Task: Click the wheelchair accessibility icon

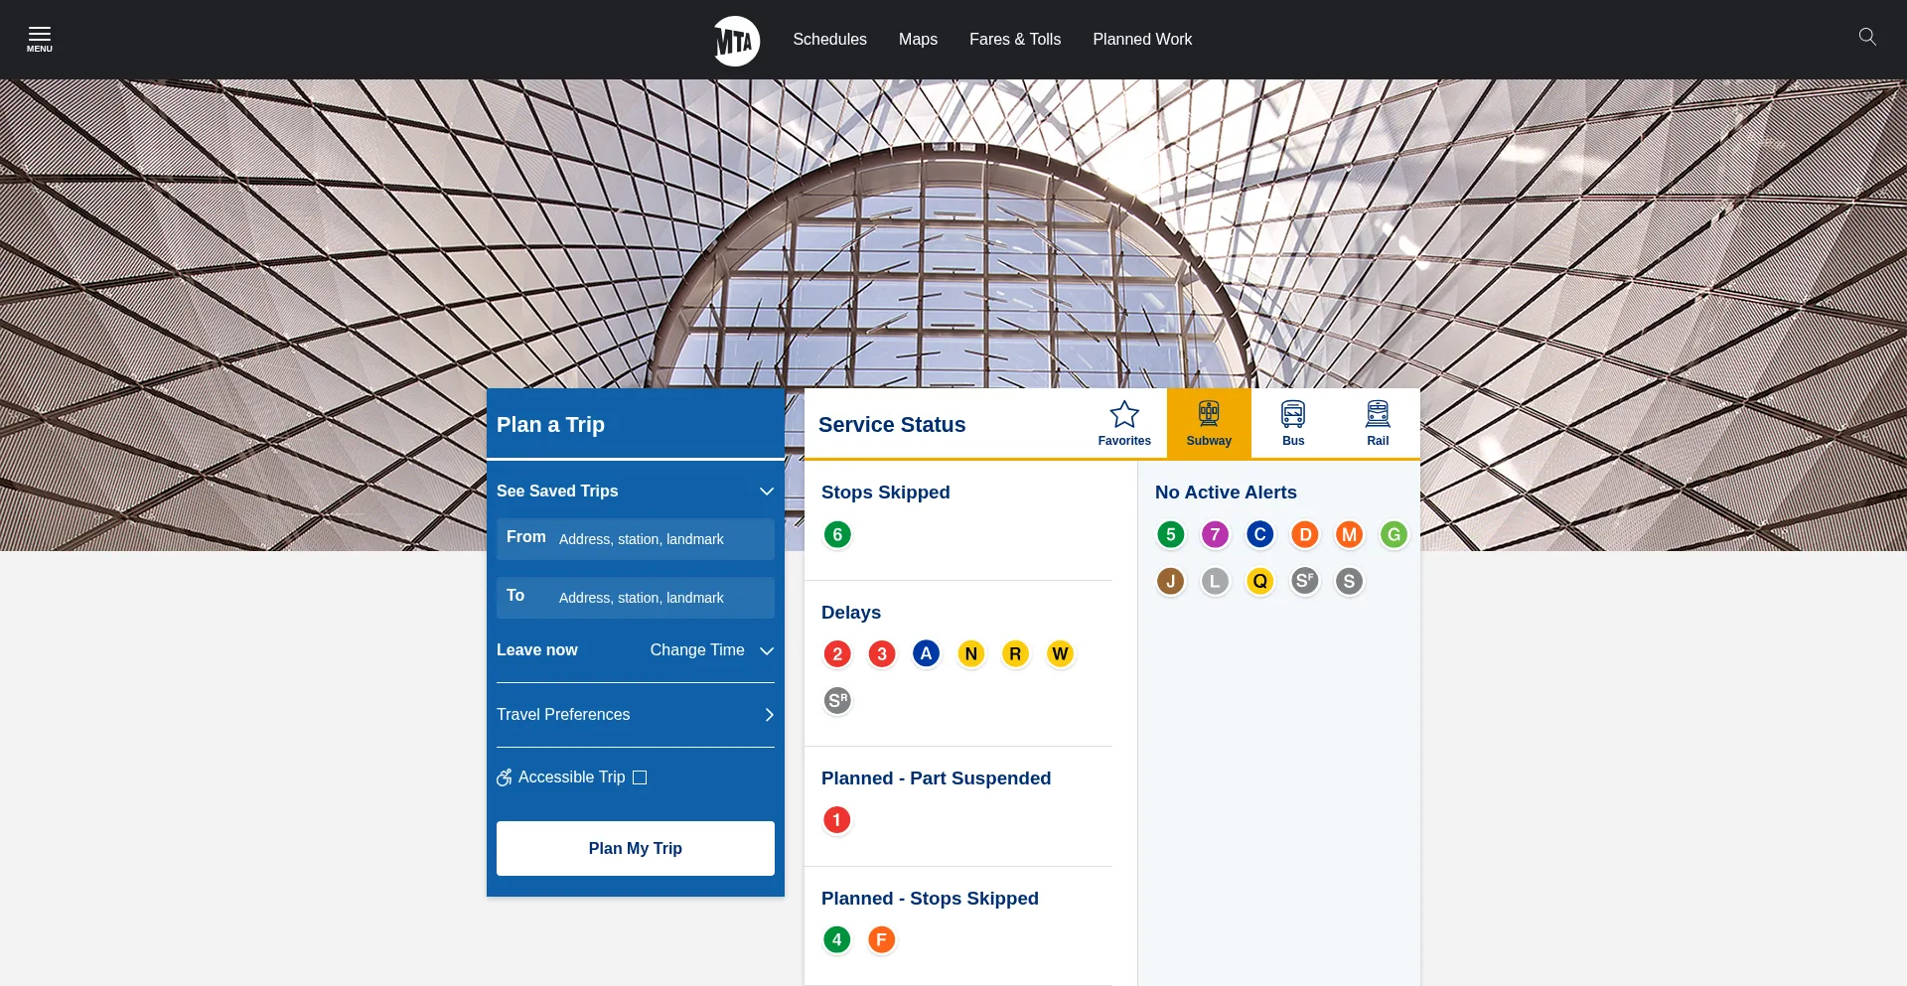Action: (505, 777)
